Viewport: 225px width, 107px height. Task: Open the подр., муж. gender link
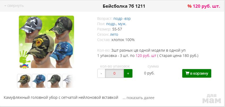(x=116, y=24)
